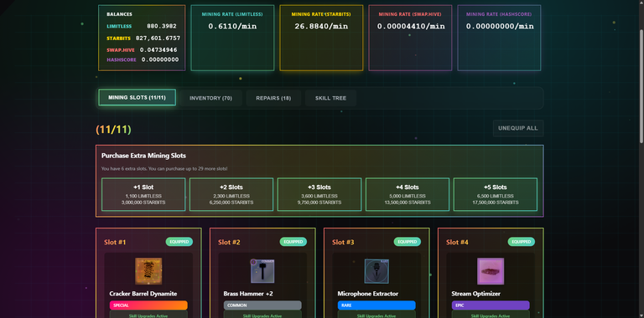
Task: Open the Repairs (18) tab
Action: [273, 99]
